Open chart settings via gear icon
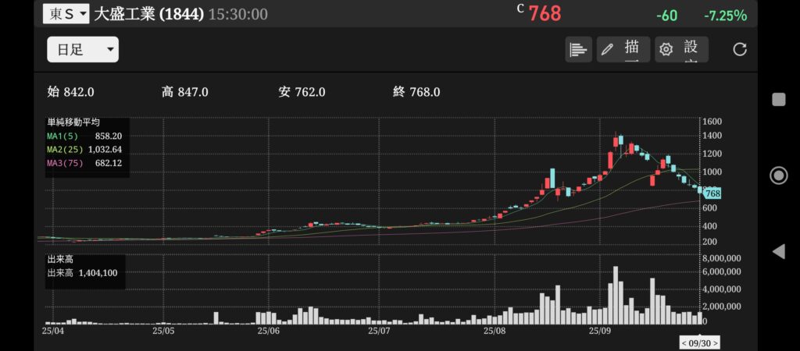This screenshot has width=800, height=351. pyautogui.click(x=666, y=50)
